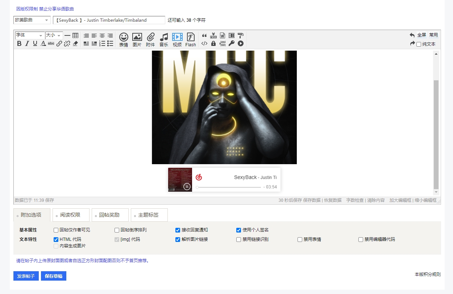
Task: Click the 保存草稿 button
Action: [x=54, y=276]
